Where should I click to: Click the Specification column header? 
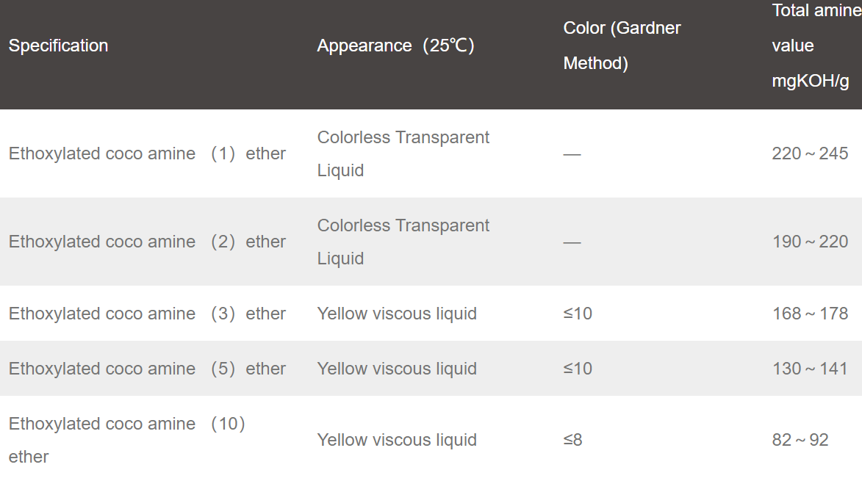(x=58, y=46)
